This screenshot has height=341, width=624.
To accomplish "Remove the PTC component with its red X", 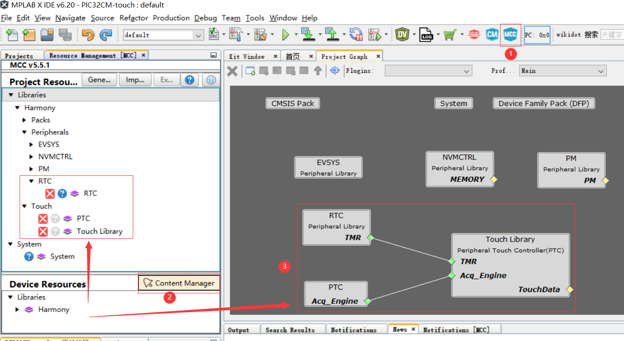I will click(x=43, y=219).
